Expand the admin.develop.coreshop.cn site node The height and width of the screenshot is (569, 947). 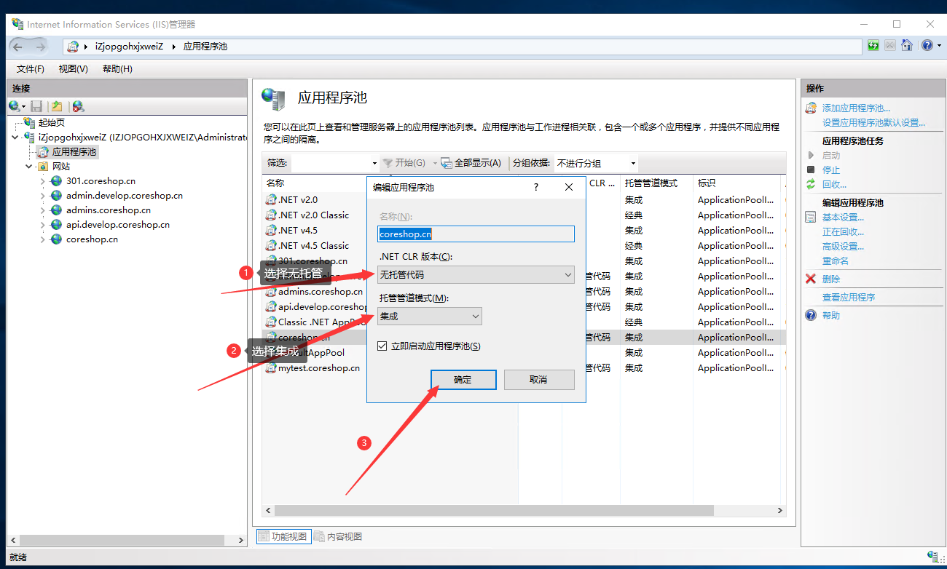pyautogui.click(x=43, y=196)
